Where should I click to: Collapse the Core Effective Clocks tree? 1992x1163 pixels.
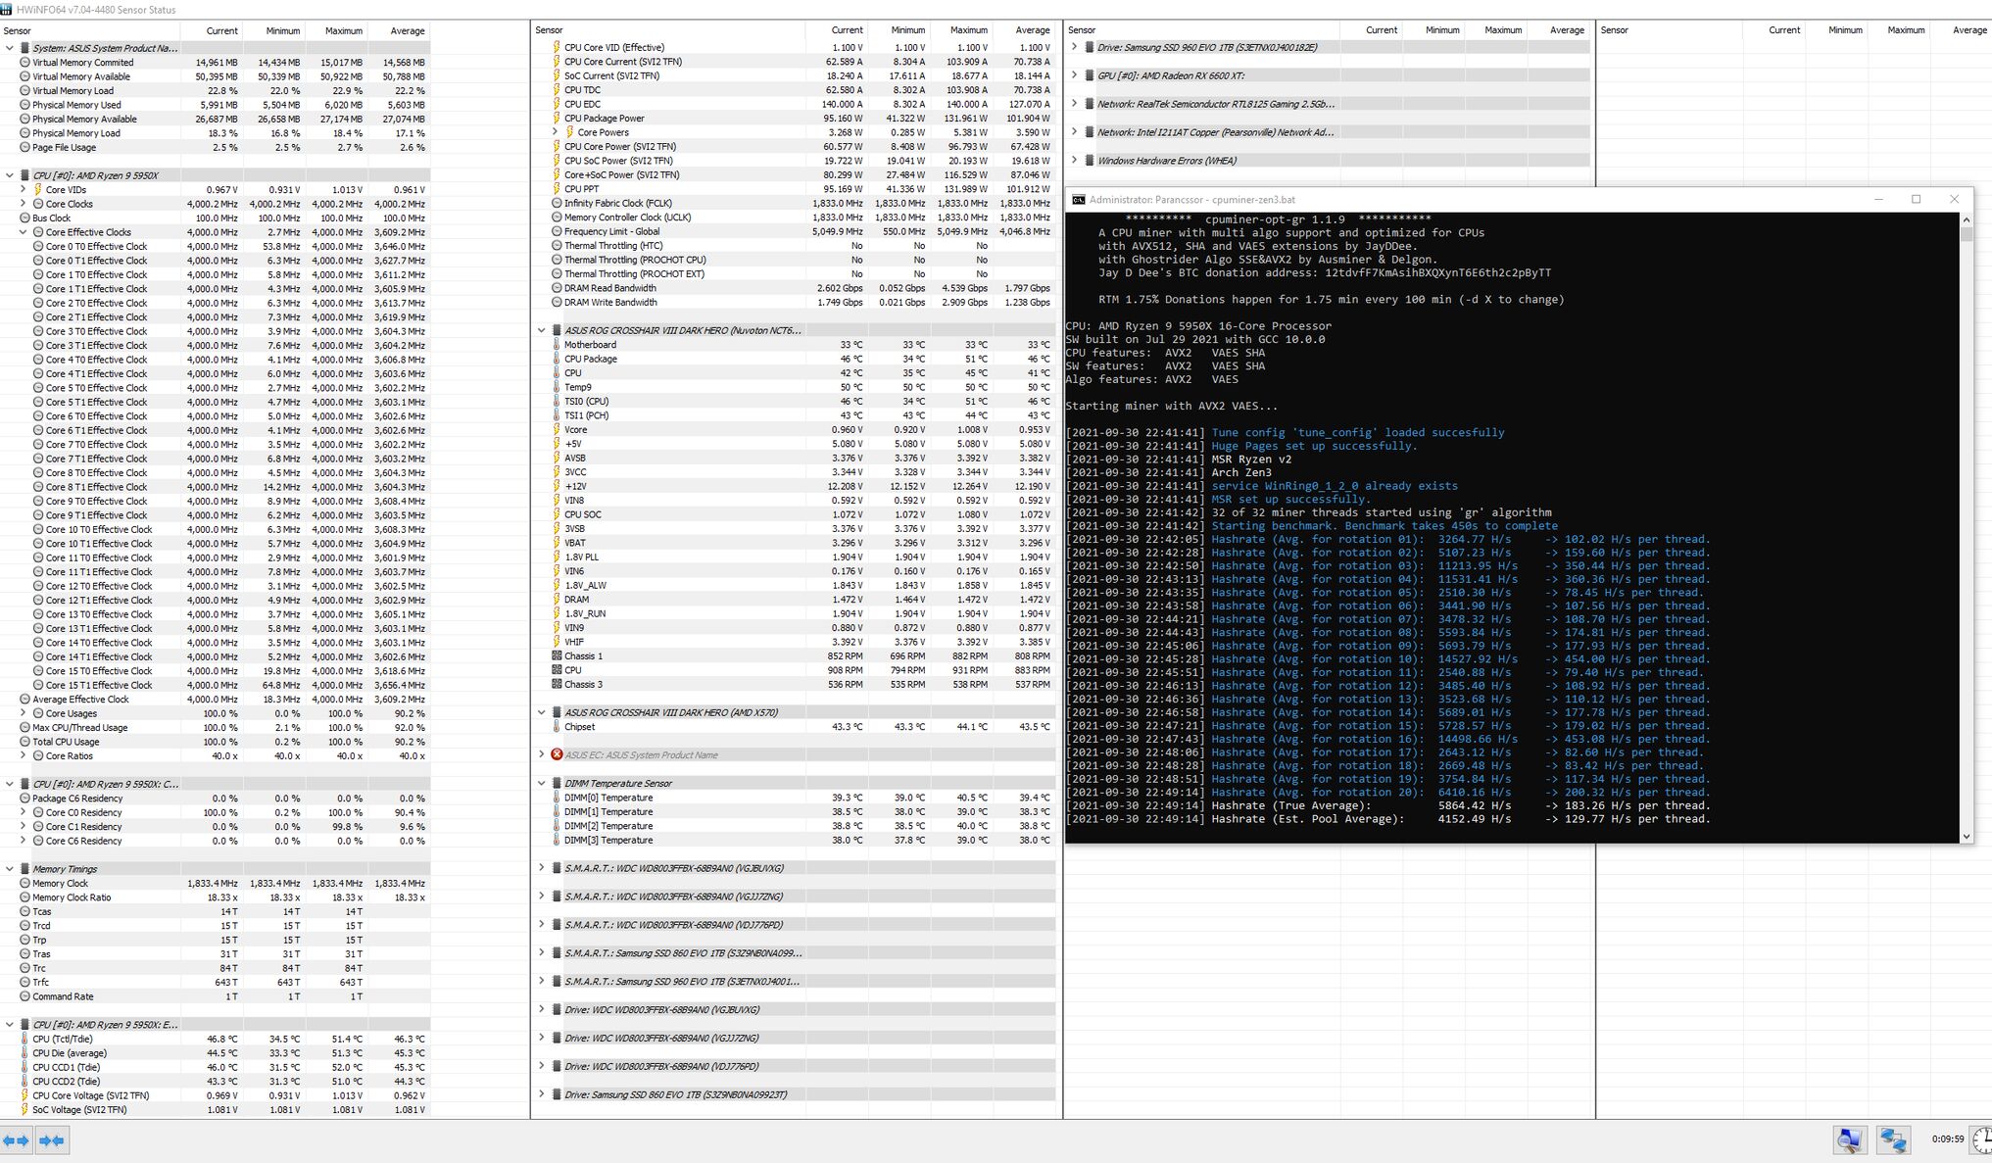coord(24,232)
